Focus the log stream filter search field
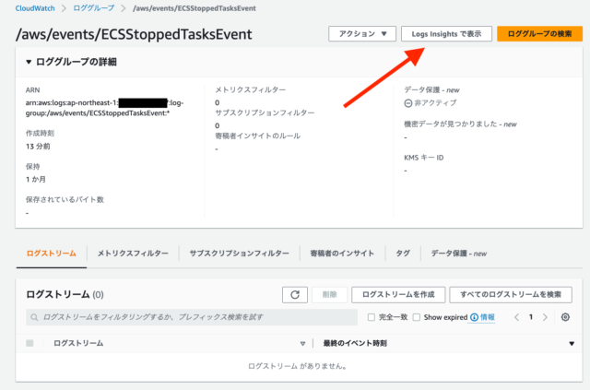Image resolution: width=590 pixels, height=390 pixels. coord(192,317)
